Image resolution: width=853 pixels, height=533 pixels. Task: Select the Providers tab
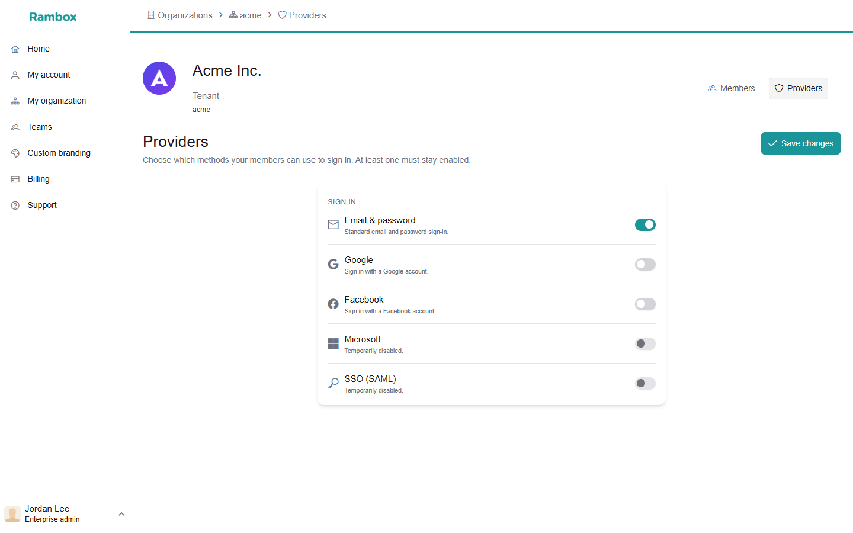[x=799, y=88]
